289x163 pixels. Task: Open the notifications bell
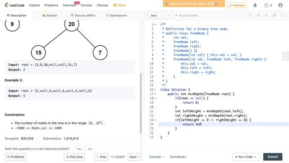255,5
